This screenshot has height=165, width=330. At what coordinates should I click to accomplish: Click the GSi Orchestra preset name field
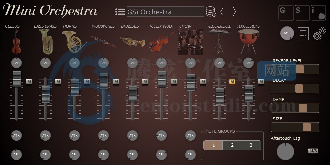165,12
